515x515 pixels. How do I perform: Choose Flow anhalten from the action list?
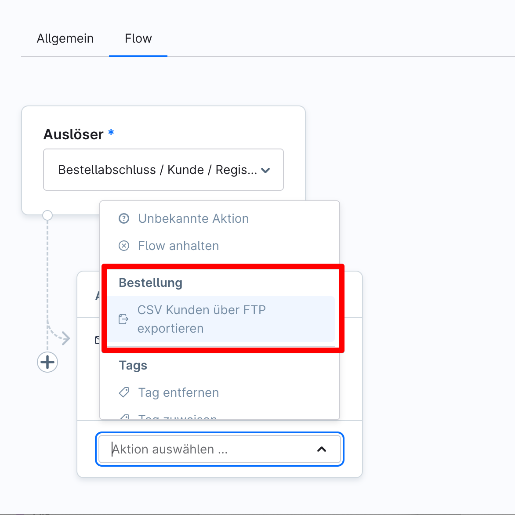click(x=178, y=246)
